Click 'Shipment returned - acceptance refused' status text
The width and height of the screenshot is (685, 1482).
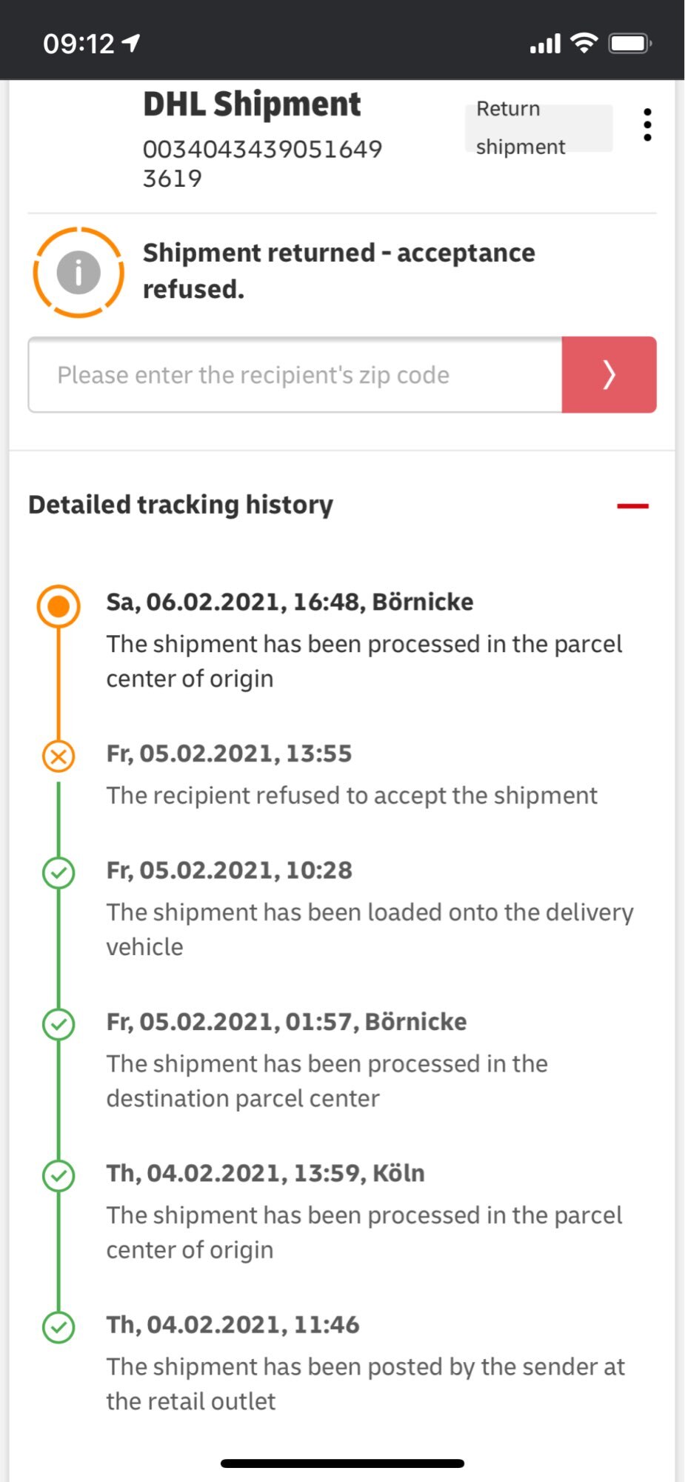338,270
